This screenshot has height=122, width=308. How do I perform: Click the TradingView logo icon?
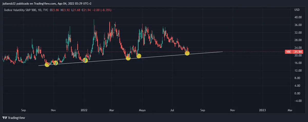(x=4, y=118)
